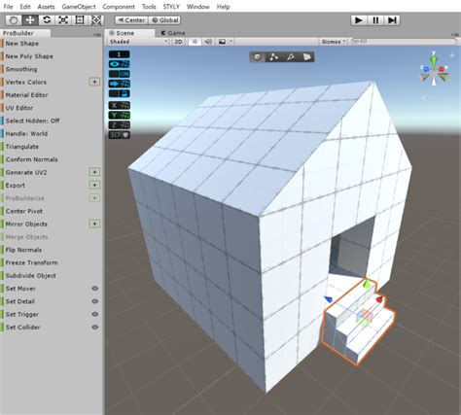Open the ProBuilder panel options menu icon
The height and width of the screenshot is (415, 461).
tap(97, 34)
